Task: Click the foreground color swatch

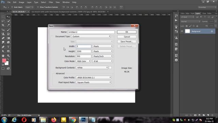Action: 4,60
